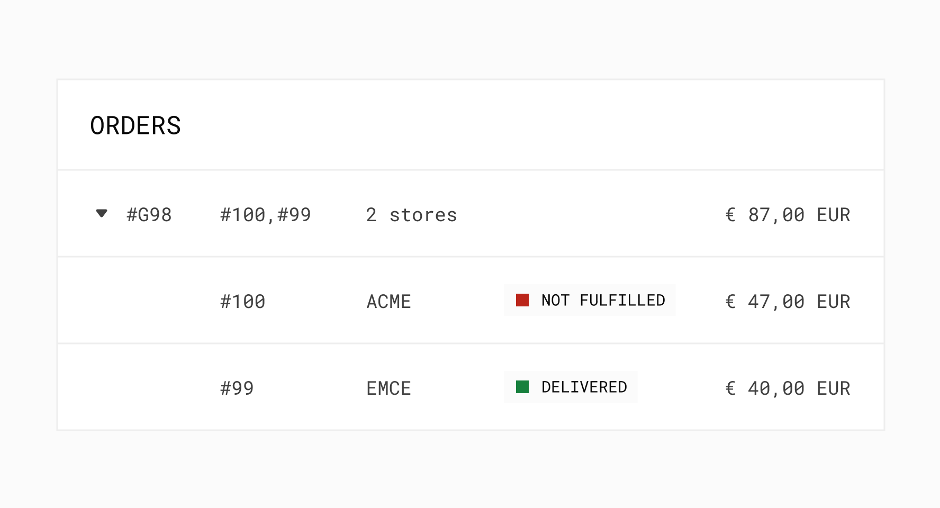Click the 2 stores label
940x508 pixels.
[x=411, y=215]
